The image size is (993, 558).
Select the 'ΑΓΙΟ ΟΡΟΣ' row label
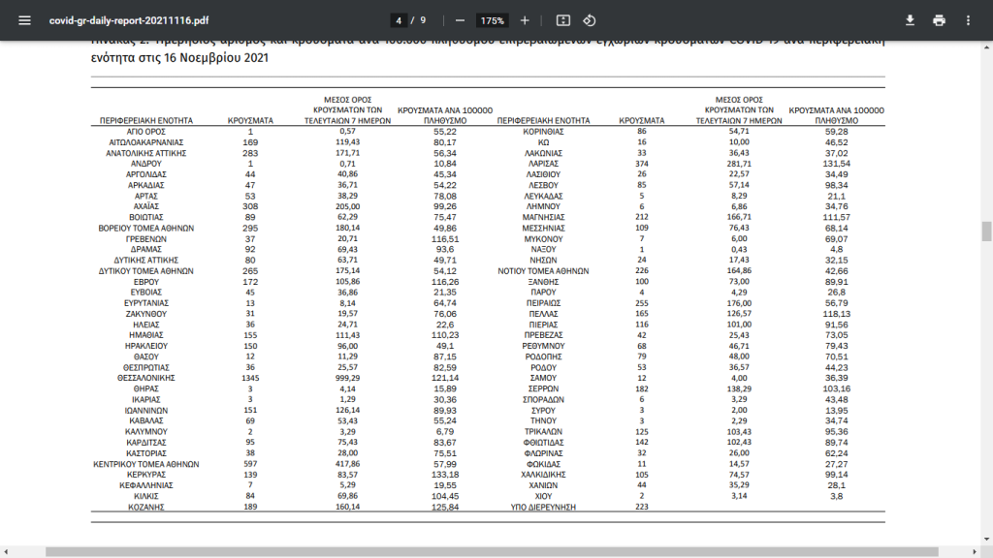pyautogui.click(x=146, y=132)
